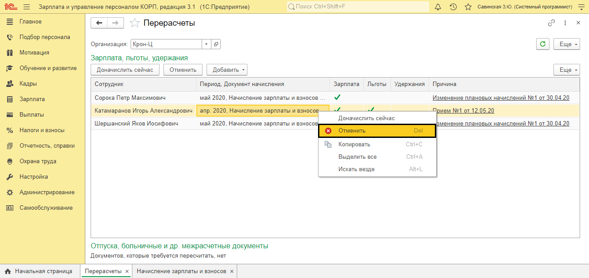Open the history clock icon
The width and height of the screenshot is (589, 278).
pyautogui.click(x=453, y=7)
